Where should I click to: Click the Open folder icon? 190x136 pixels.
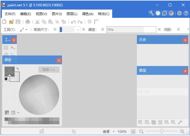(11, 22)
